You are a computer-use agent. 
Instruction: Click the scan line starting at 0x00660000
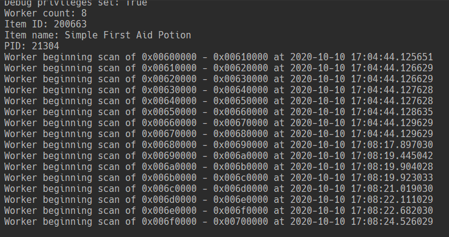pyautogui.click(x=219, y=123)
